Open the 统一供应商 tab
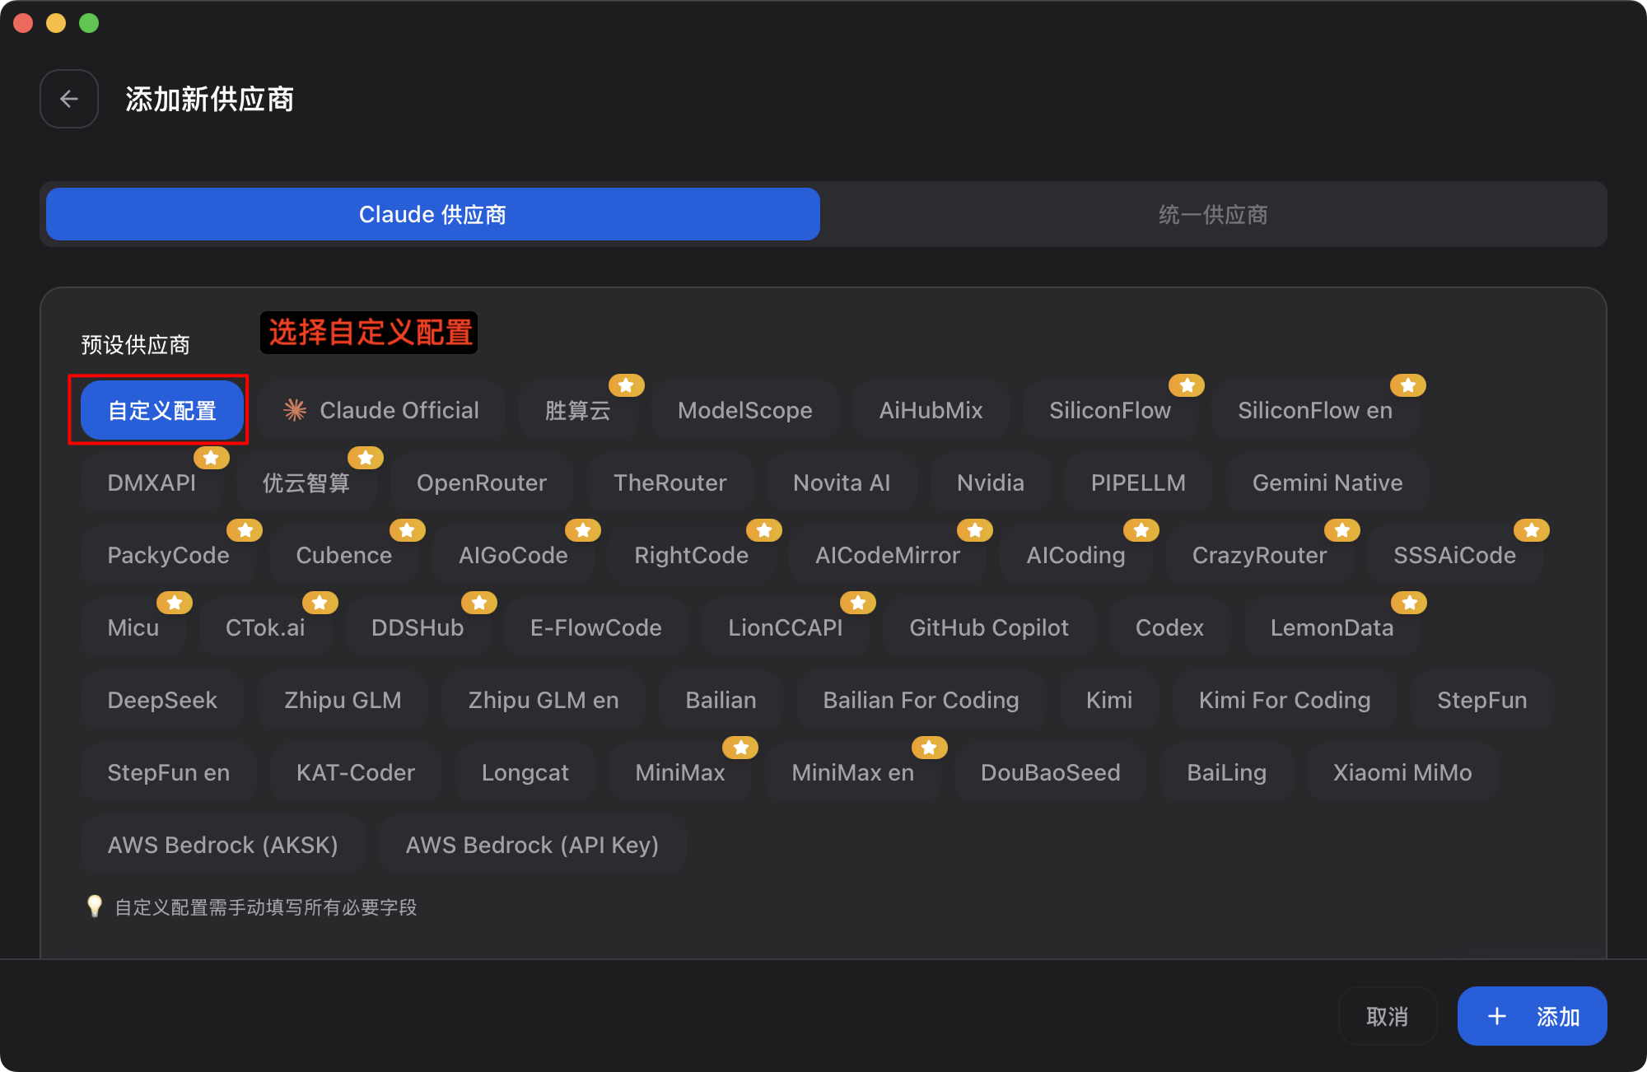The image size is (1647, 1072). point(1213,214)
